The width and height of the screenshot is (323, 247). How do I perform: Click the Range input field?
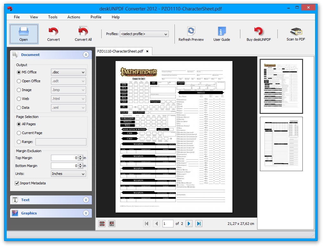tap(61, 142)
